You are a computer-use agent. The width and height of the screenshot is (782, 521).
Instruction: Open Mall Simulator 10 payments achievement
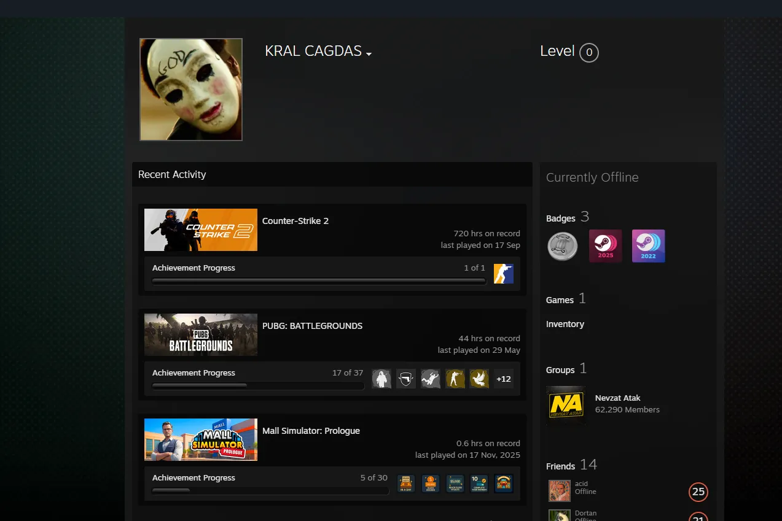click(479, 484)
